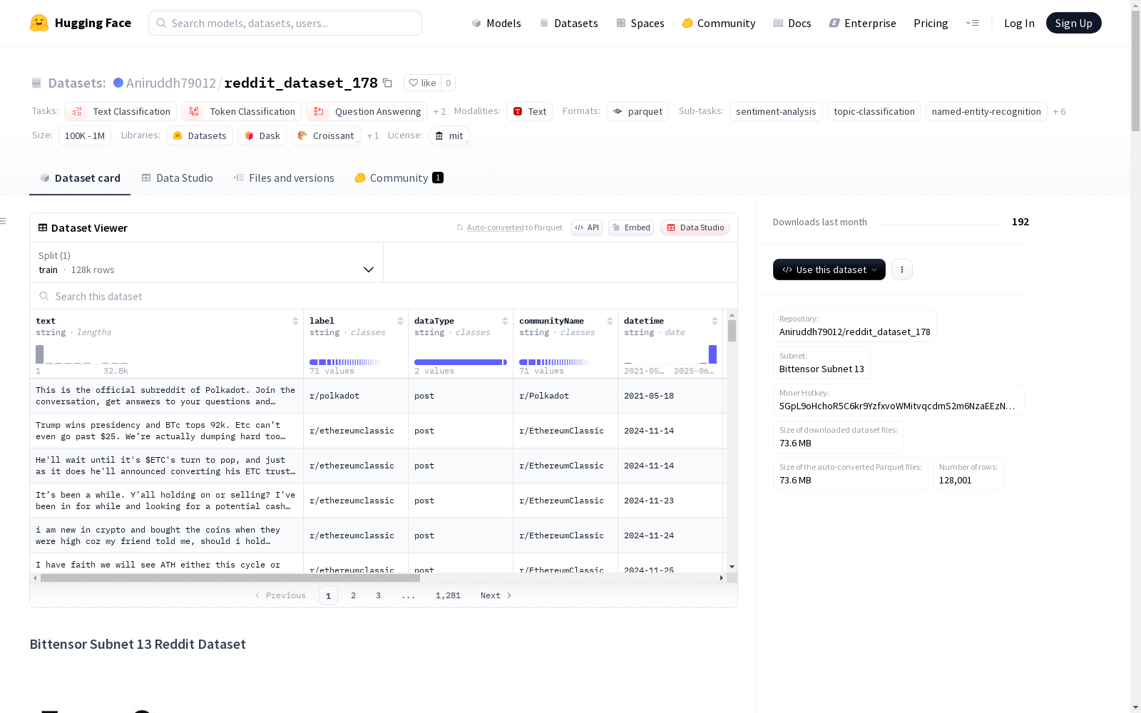The image size is (1141, 713).
Task: Click the heart like button
Action: 422,83
